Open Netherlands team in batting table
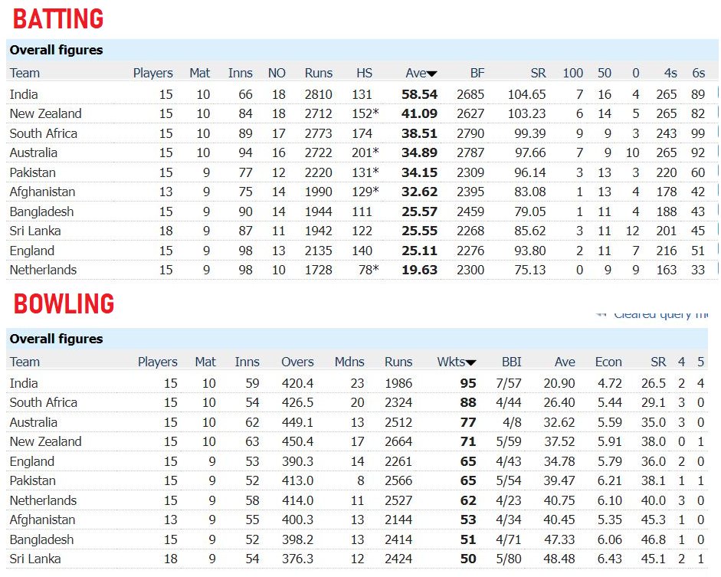This screenshot has height=577, width=721. point(43,270)
